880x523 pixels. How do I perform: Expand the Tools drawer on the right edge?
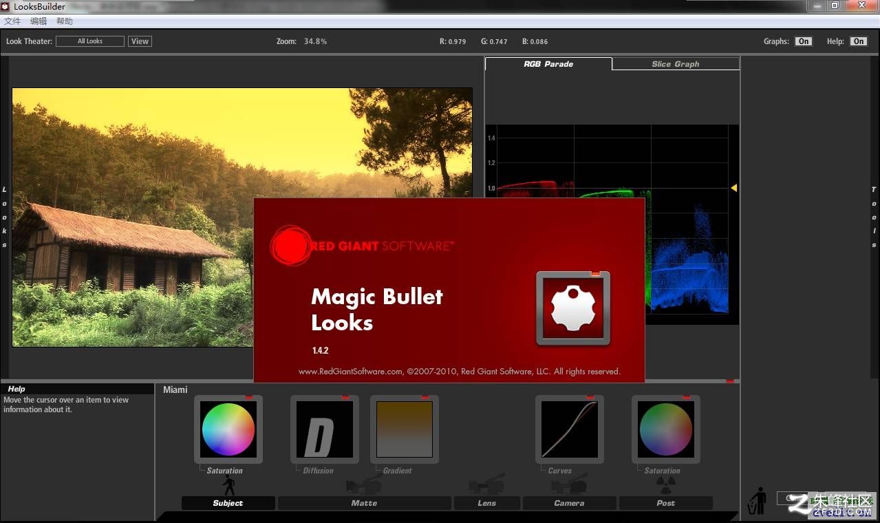(874, 217)
